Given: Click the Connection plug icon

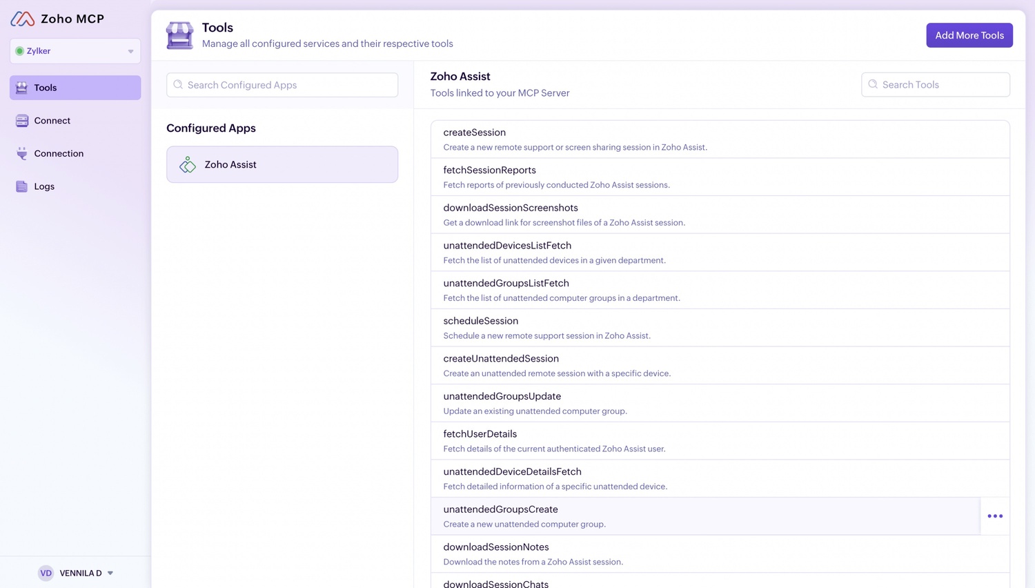Looking at the screenshot, I should click(x=22, y=153).
